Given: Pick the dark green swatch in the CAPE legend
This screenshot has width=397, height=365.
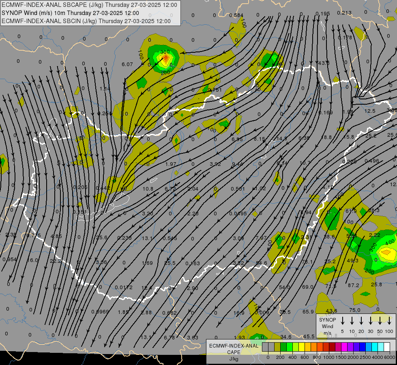Looking at the screenshot, I should click(283, 347).
